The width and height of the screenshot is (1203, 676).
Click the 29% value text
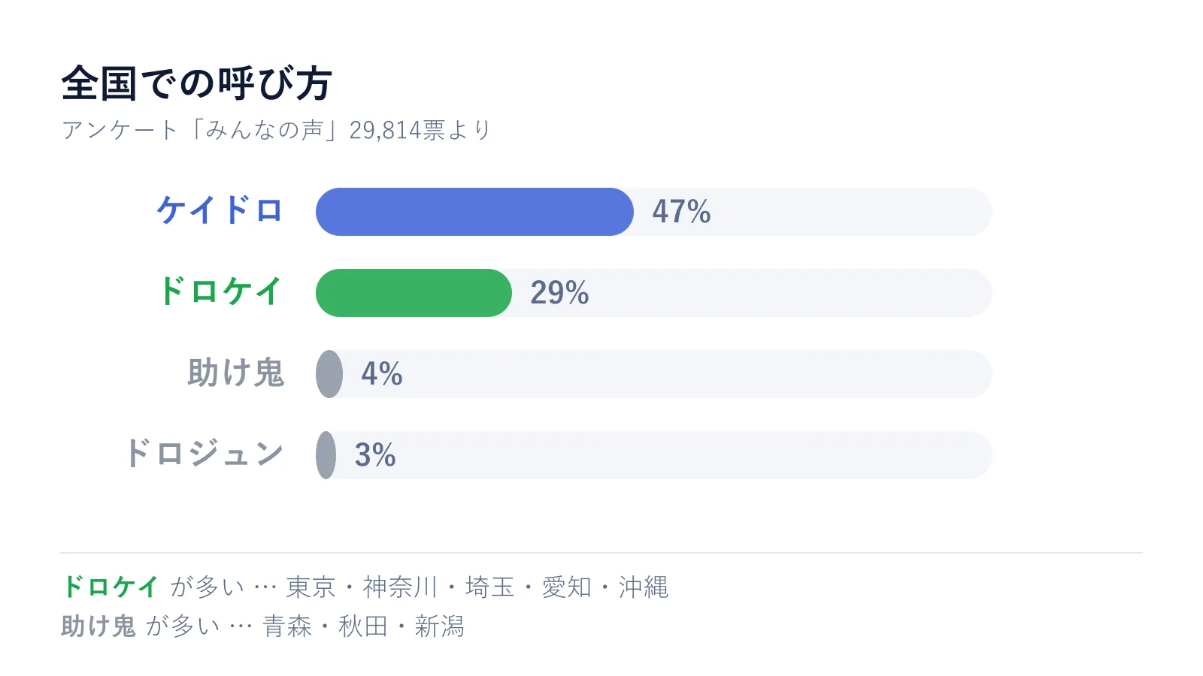[x=559, y=293]
